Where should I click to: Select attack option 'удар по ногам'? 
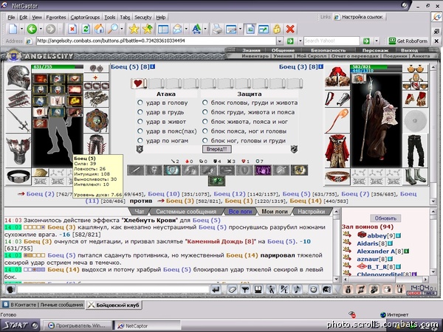point(140,140)
